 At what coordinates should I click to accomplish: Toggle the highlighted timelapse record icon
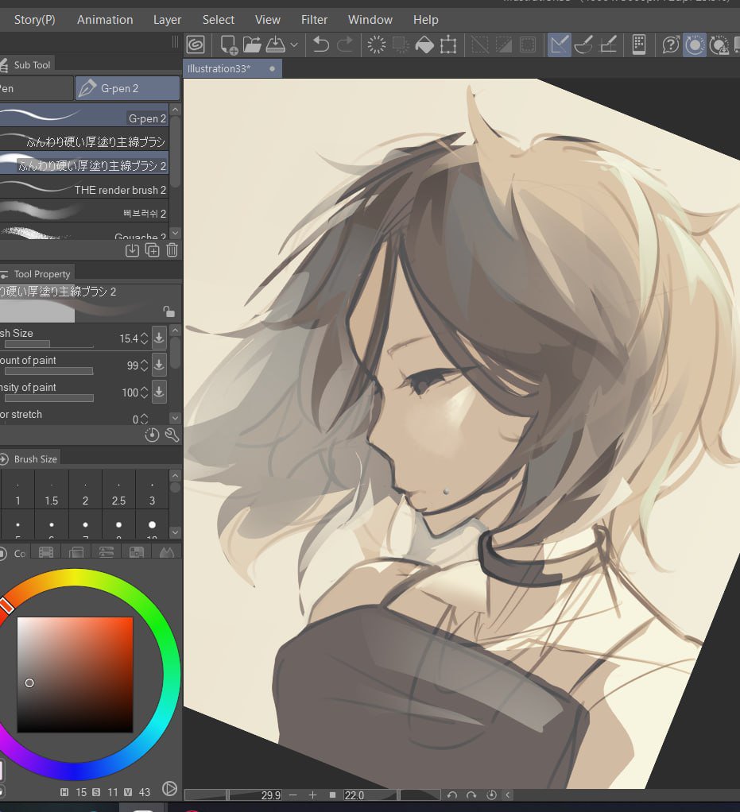click(695, 45)
